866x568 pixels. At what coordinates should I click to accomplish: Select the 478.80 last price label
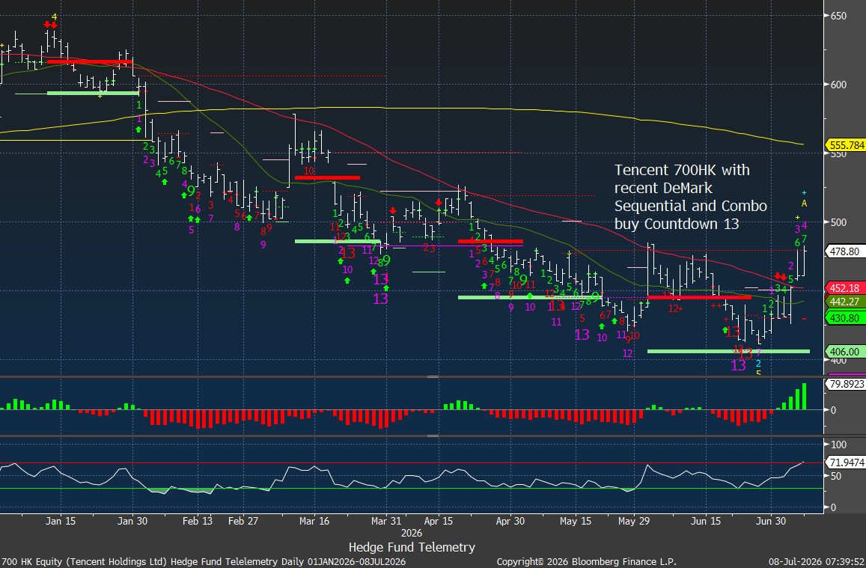(x=844, y=251)
